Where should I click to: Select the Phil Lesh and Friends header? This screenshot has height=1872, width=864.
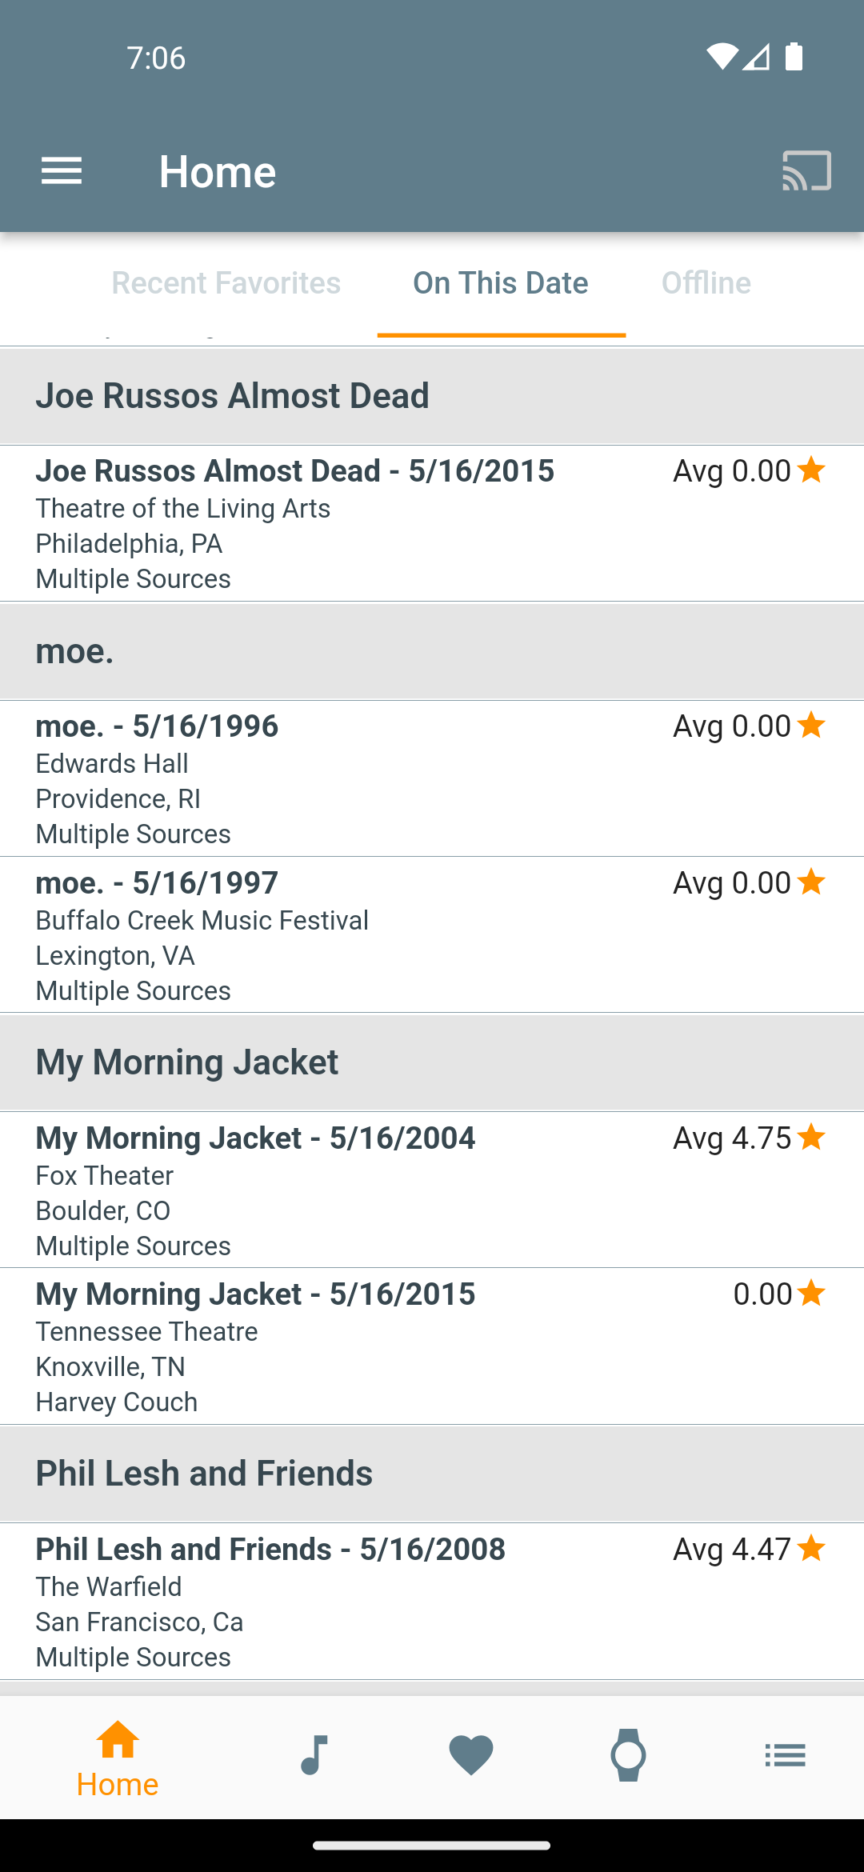point(432,1474)
